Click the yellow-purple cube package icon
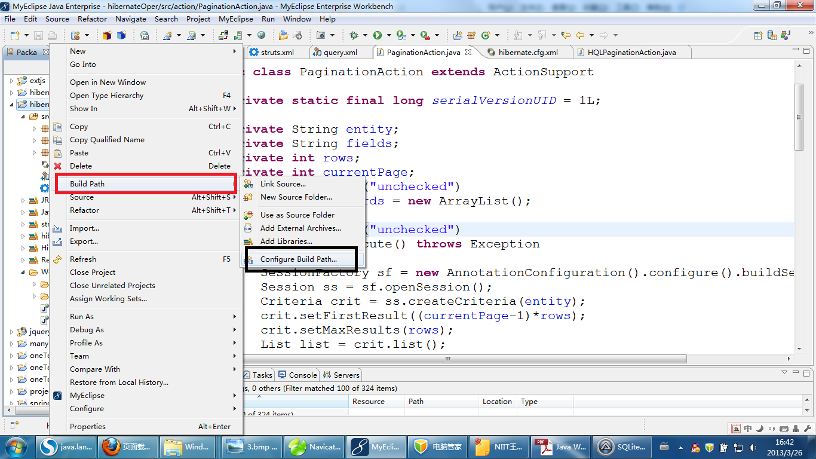The height and width of the screenshot is (459, 816). (x=107, y=35)
